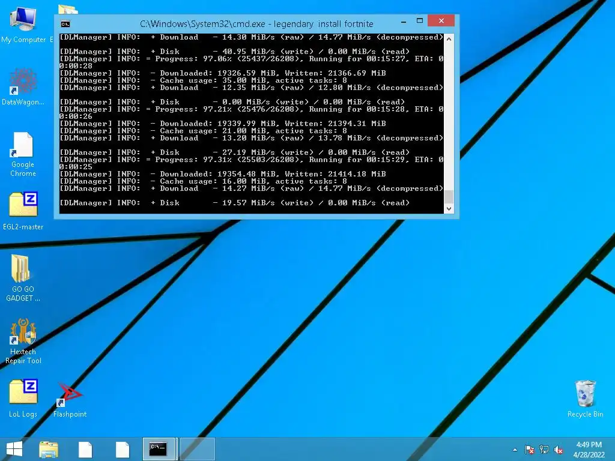
Task: Select the Google Chrome desktop shortcut
Action: tap(23, 154)
